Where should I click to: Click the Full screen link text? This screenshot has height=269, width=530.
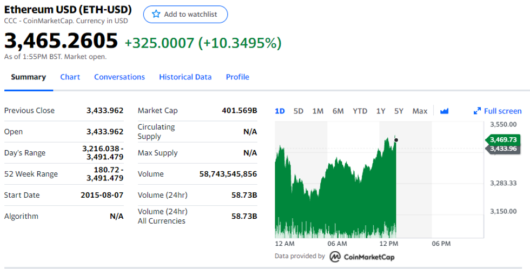502,111
